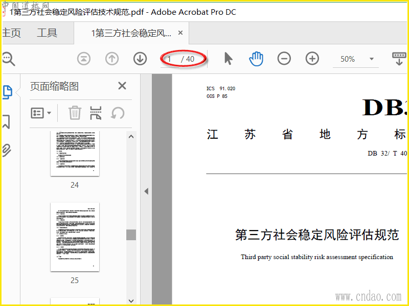The height and width of the screenshot is (306, 409).
Task: Open scrolling page display icon
Action: click(399, 59)
